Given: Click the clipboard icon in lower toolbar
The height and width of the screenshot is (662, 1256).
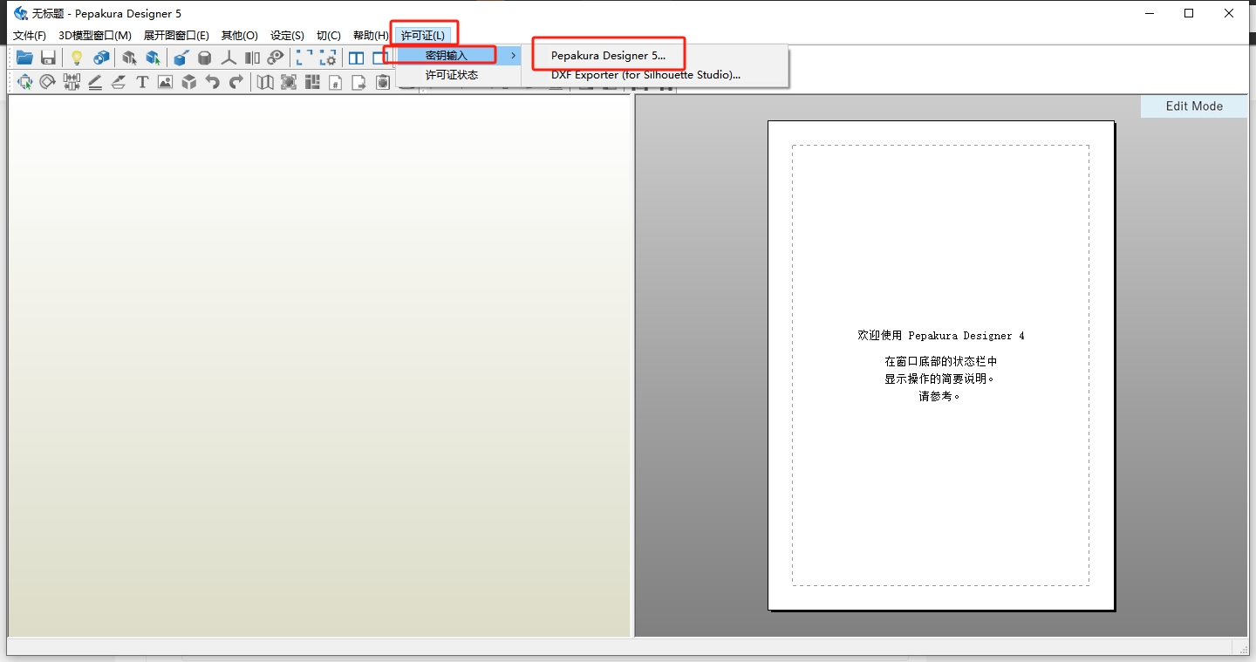Looking at the screenshot, I should point(383,82).
